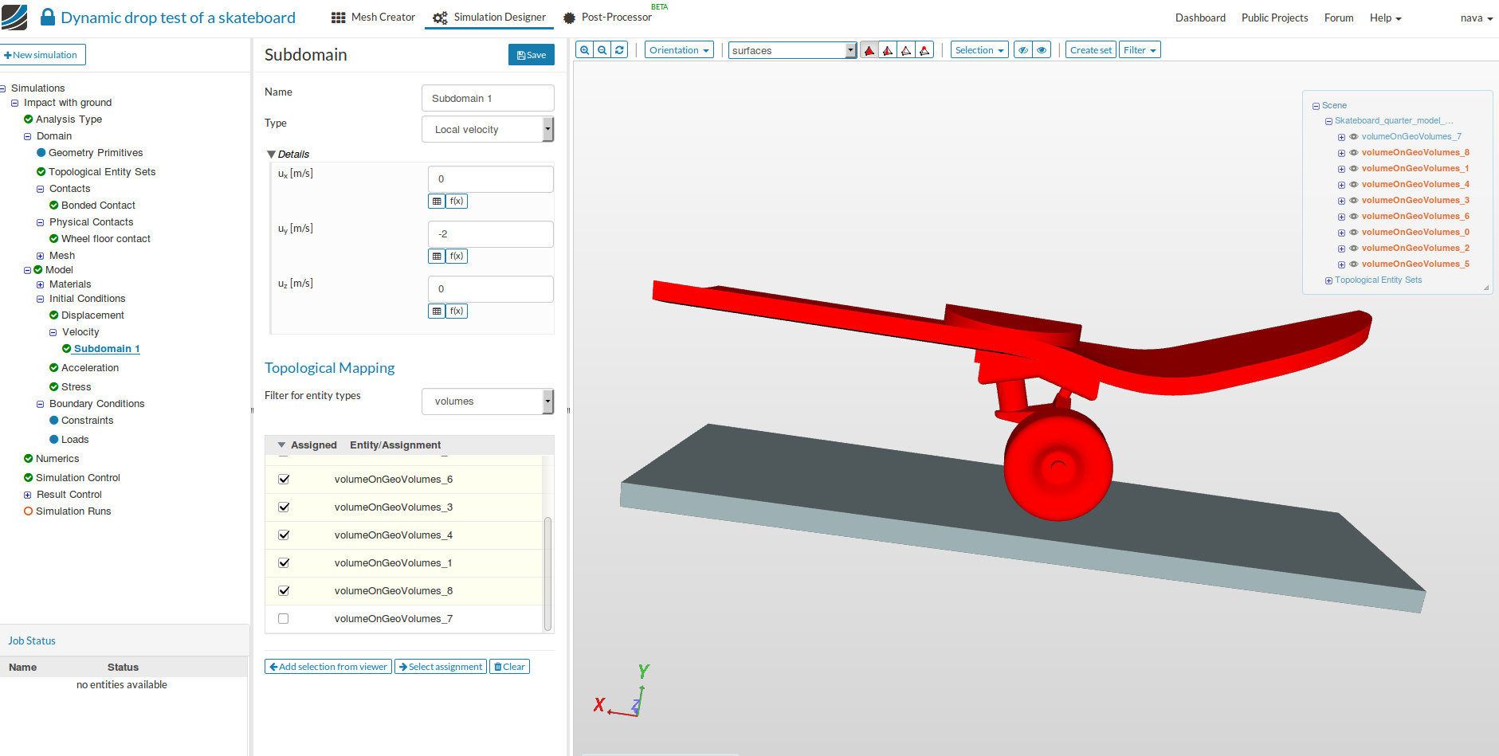
Task: Uncheck volumeOnGeoVolumes_6 assignment
Action: coord(284,480)
